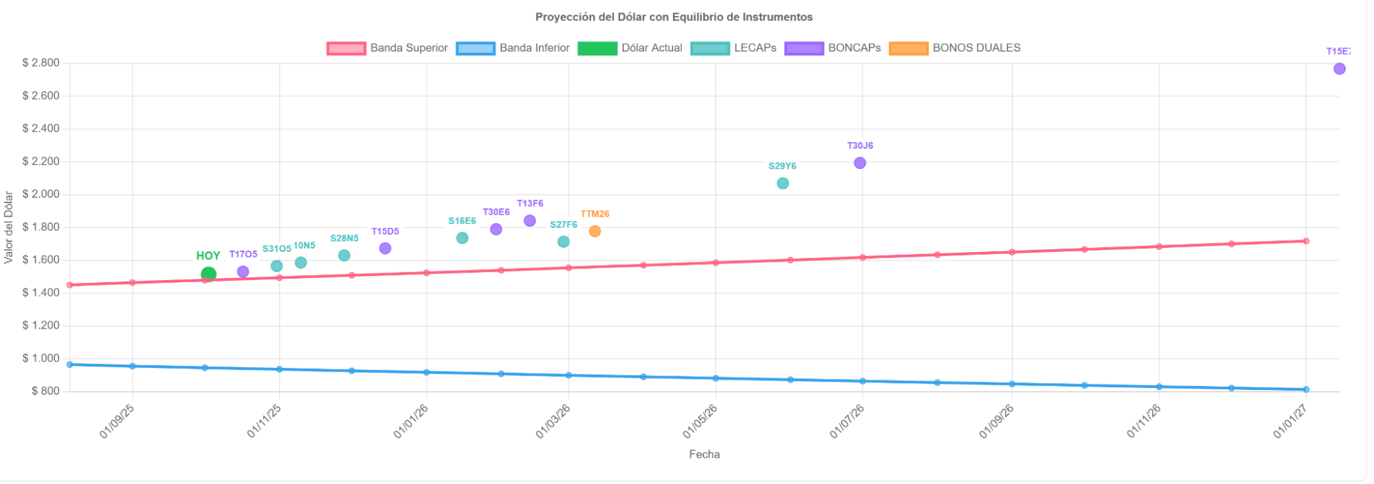Click the S31O5 teal data point
This screenshot has height=484, width=1374.
click(276, 266)
